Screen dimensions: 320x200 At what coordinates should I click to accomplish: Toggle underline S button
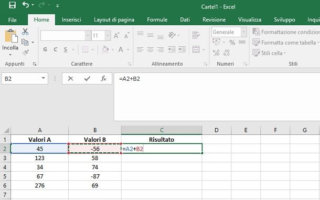[x=66, y=49]
